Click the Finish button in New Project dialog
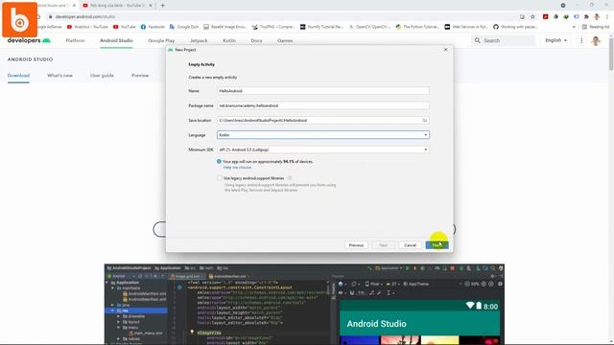The image size is (614, 345). [437, 245]
